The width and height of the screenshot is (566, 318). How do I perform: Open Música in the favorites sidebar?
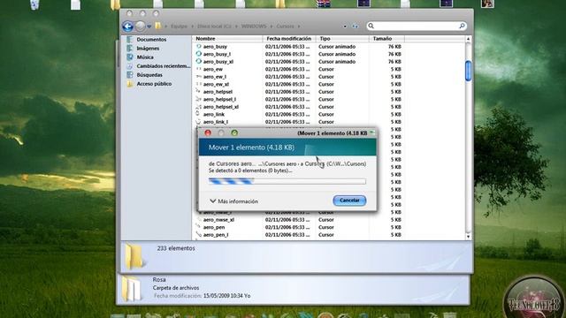pos(145,57)
